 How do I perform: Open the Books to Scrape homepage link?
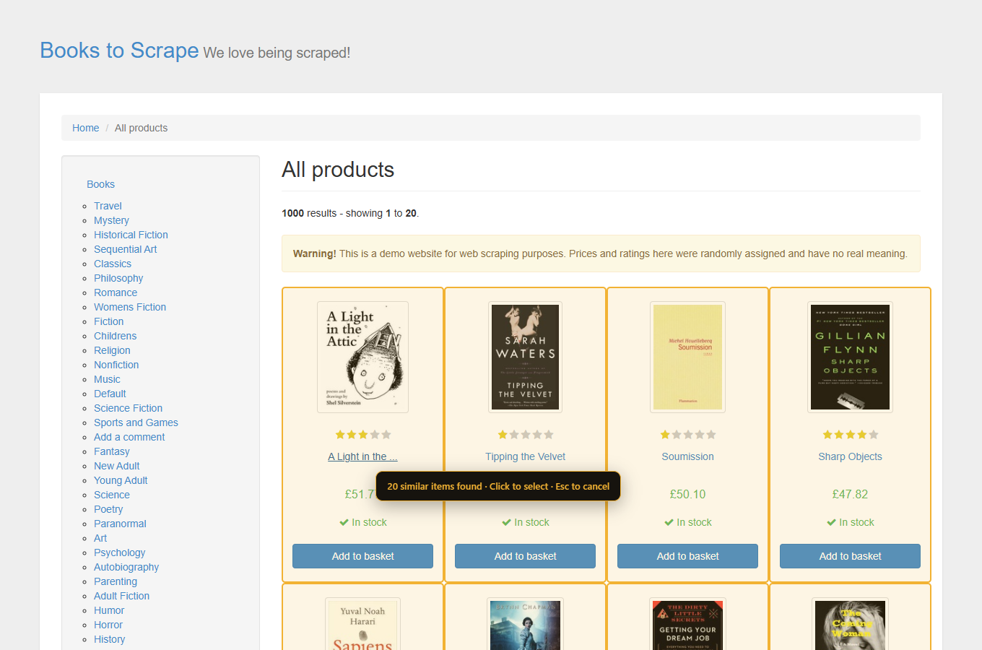pyautogui.click(x=119, y=51)
